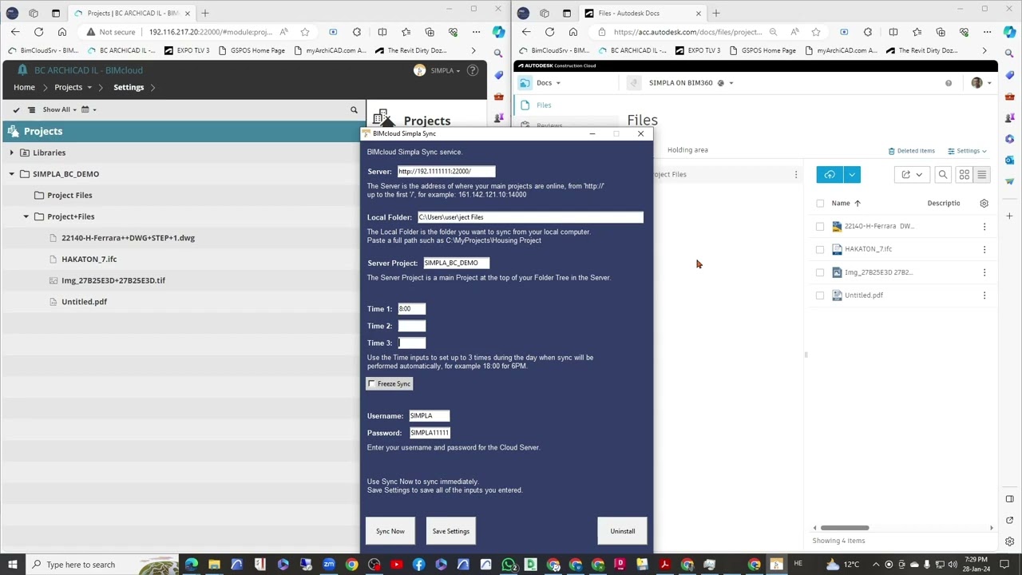Click the horizontal scrollbar under the file list

coord(845,528)
